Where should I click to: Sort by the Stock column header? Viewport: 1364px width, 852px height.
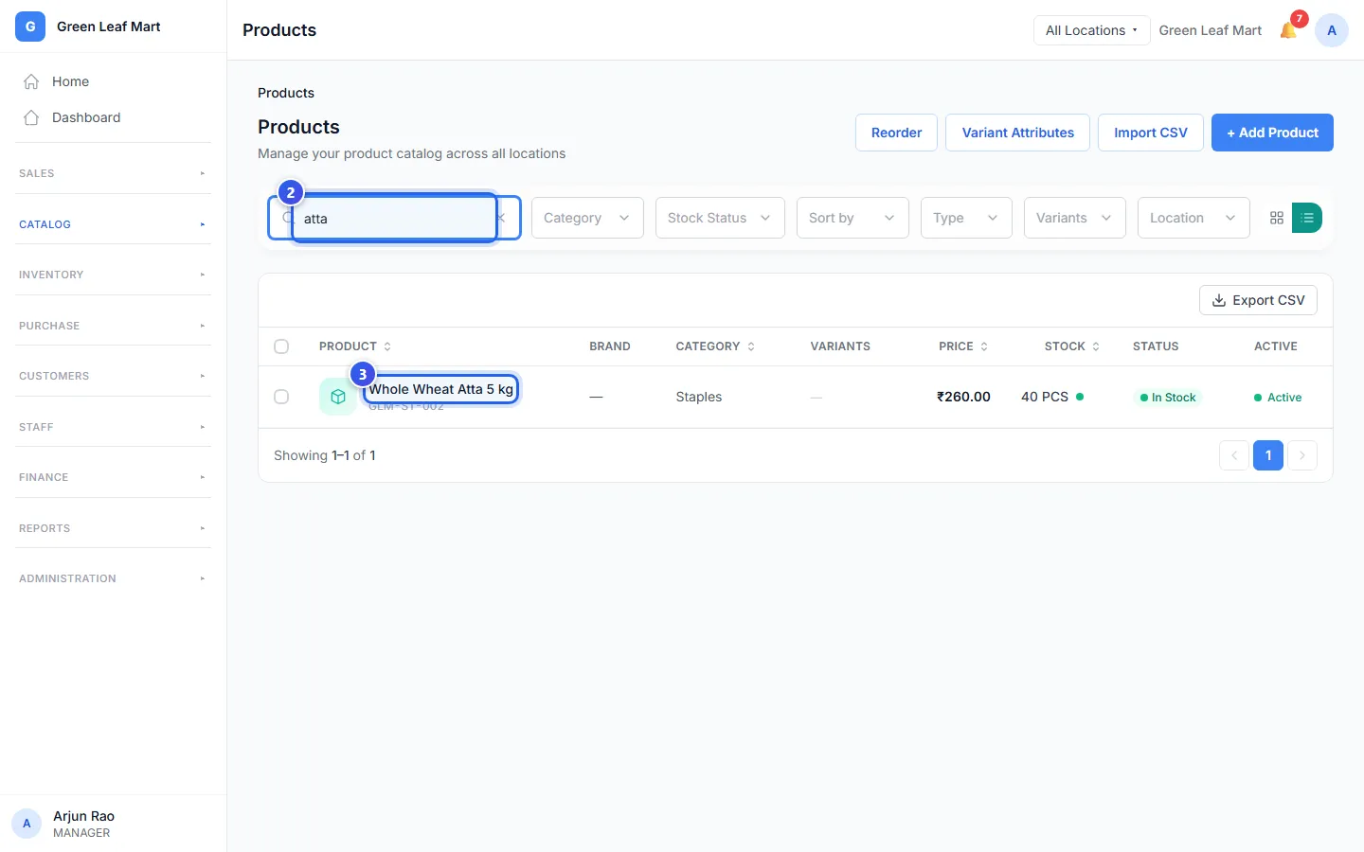1072,346
